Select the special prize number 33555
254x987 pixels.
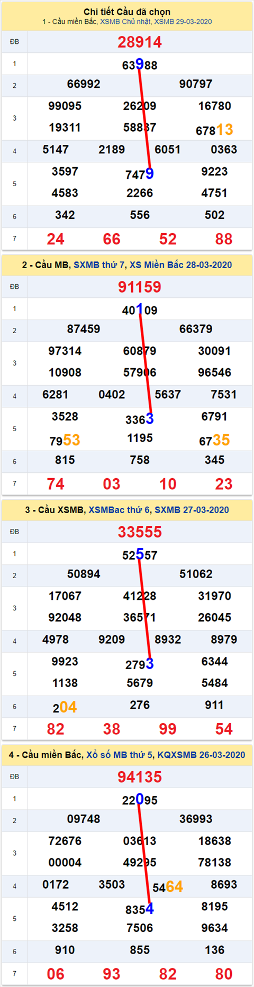tap(140, 532)
